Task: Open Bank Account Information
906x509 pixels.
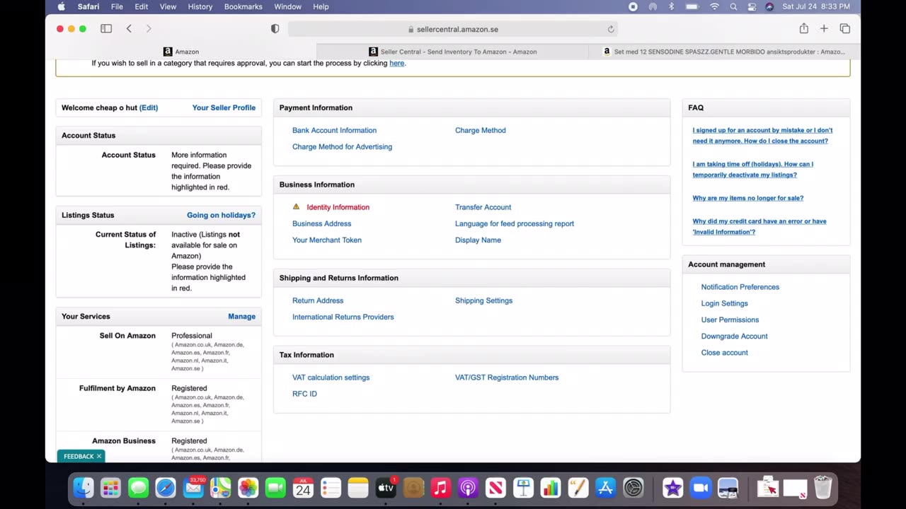Action: (x=334, y=130)
